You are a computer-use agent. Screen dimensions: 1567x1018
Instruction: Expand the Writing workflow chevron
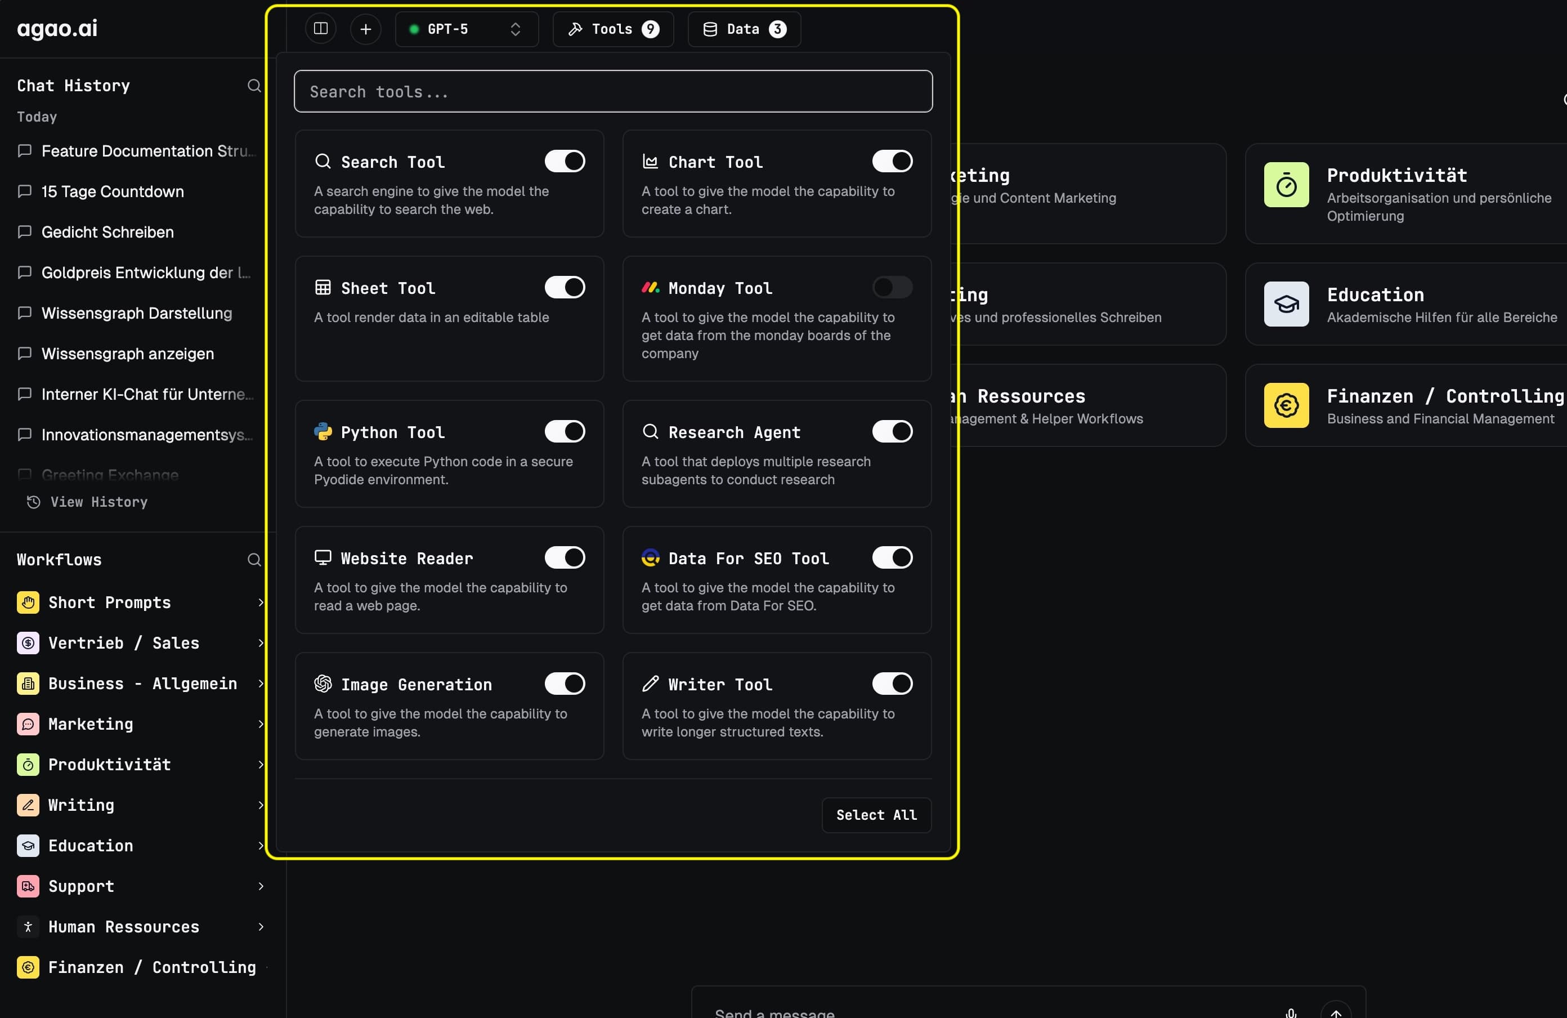[x=261, y=805]
